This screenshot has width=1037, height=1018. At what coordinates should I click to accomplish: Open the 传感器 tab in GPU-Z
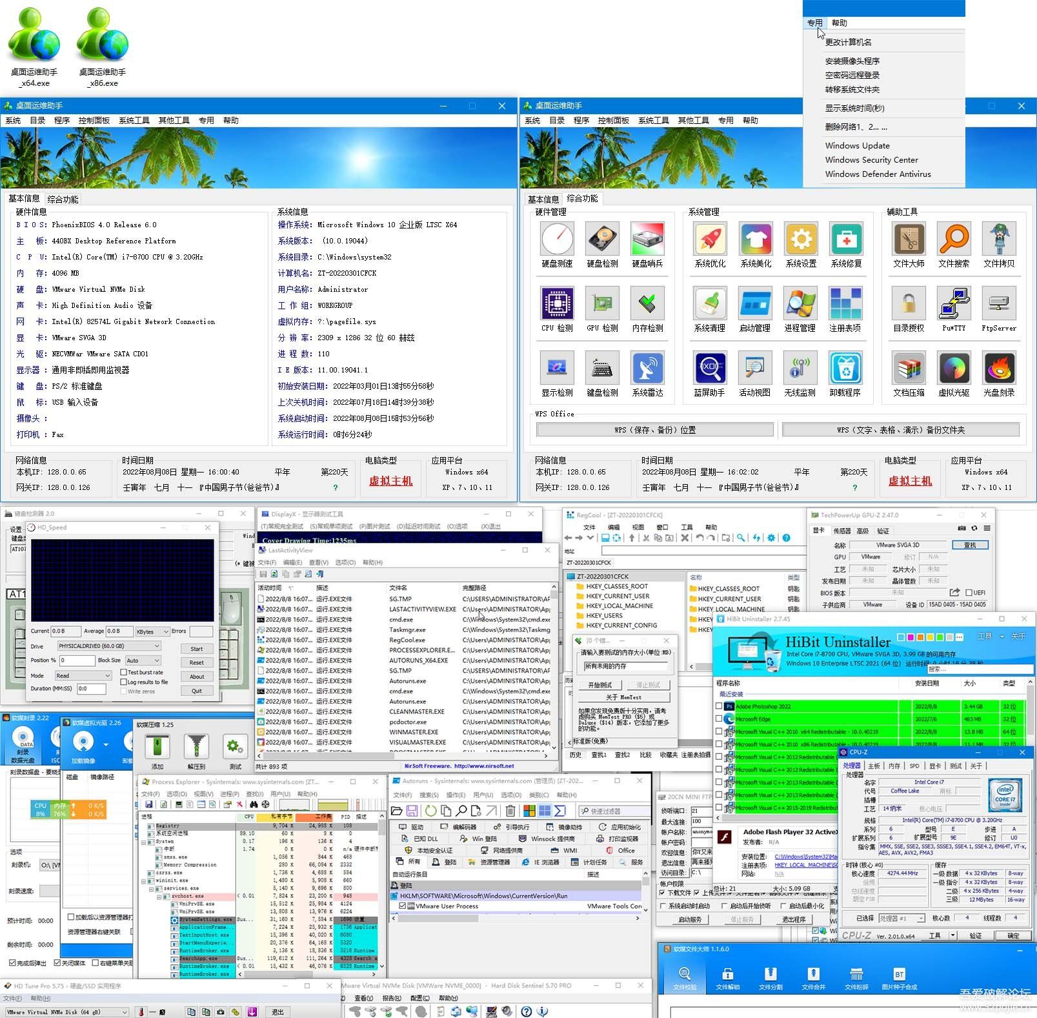click(842, 531)
